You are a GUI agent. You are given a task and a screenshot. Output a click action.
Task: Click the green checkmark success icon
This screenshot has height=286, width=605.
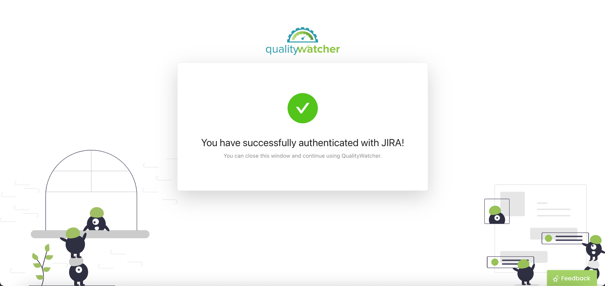(302, 109)
